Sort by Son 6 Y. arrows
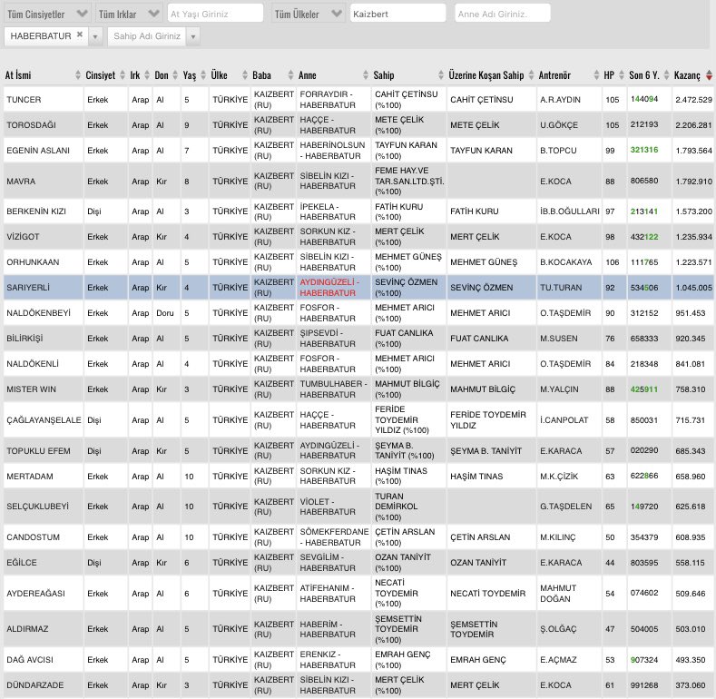 666,75
